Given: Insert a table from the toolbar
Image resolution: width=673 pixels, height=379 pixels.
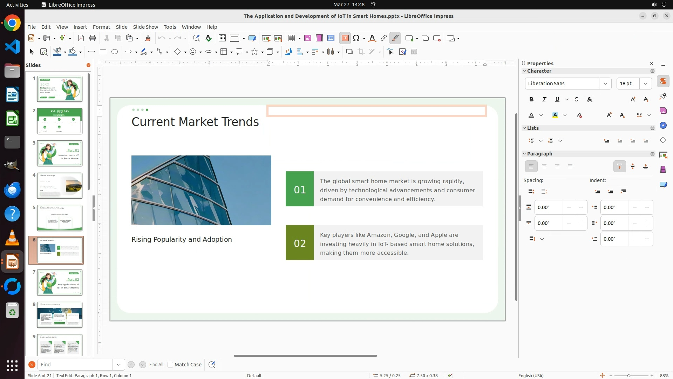Looking at the screenshot, I should tap(291, 38).
